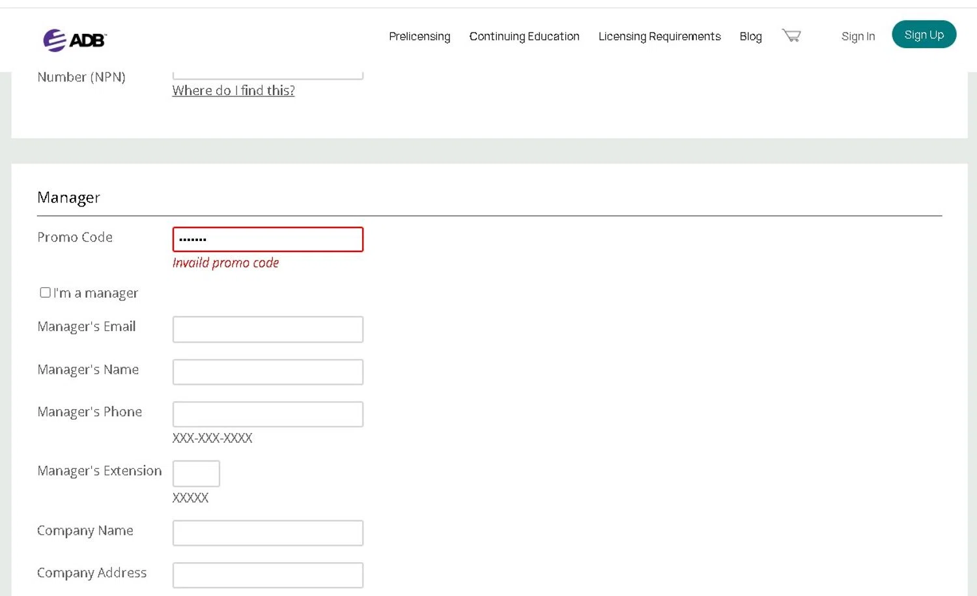Click the Sign Up button
This screenshot has height=596, width=977.
pyautogui.click(x=924, y=35)
